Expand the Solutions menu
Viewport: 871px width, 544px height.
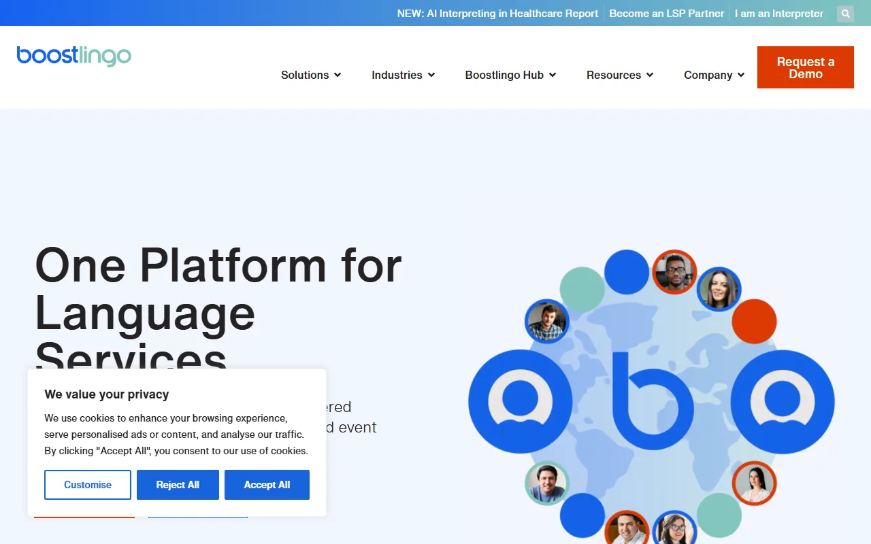coord(311,75)
